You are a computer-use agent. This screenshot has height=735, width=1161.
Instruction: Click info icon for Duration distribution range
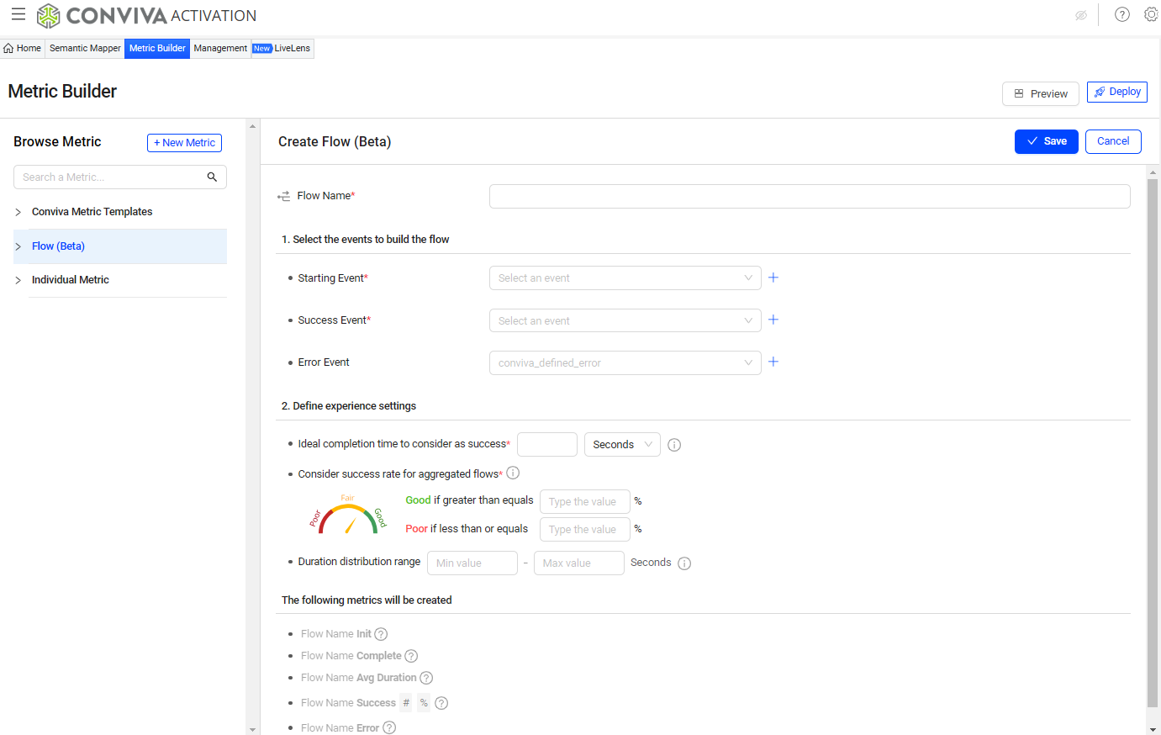point(684,563)
